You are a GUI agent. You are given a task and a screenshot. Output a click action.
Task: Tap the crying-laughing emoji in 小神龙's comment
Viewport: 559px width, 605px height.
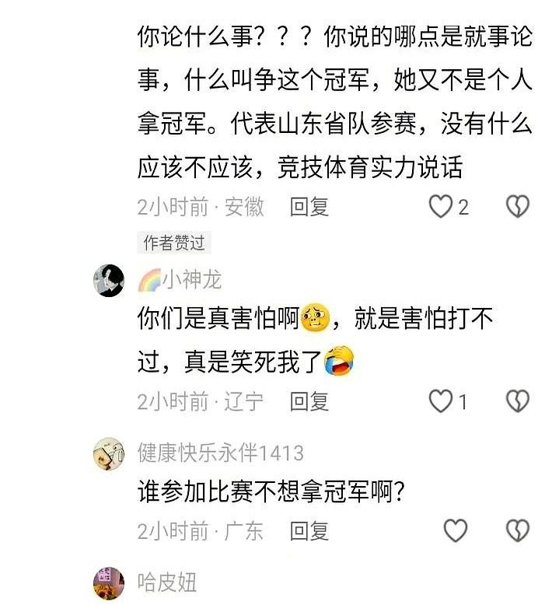(x=339, y=361)
